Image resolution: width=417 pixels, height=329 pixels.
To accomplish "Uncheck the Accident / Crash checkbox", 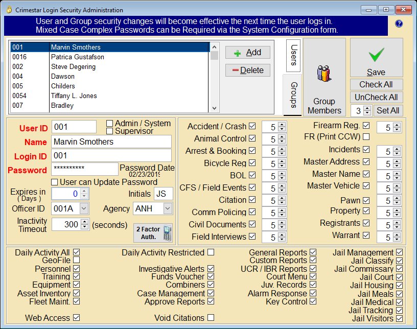I will pyautogui.click(x=252, y=126).
